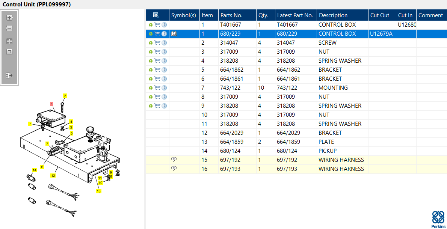This screenshot has width=447, height=229.
Task: Click the single square fit-view icon
Action: (x=9, y=52)
